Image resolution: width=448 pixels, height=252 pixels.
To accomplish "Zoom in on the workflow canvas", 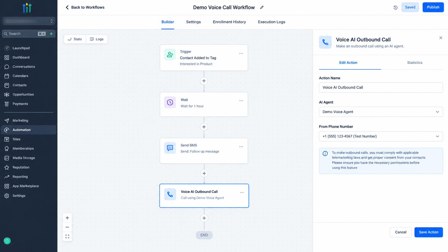I will tap(67, 218).
